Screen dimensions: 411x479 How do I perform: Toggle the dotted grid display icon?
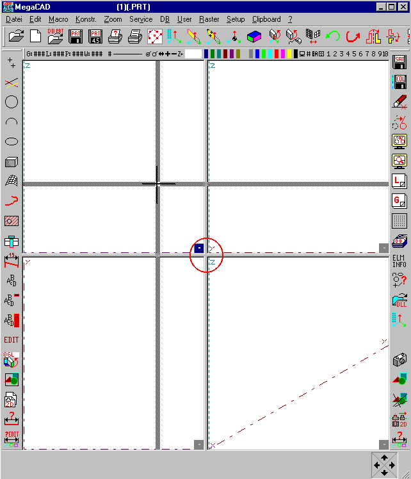tap(399, 221)
